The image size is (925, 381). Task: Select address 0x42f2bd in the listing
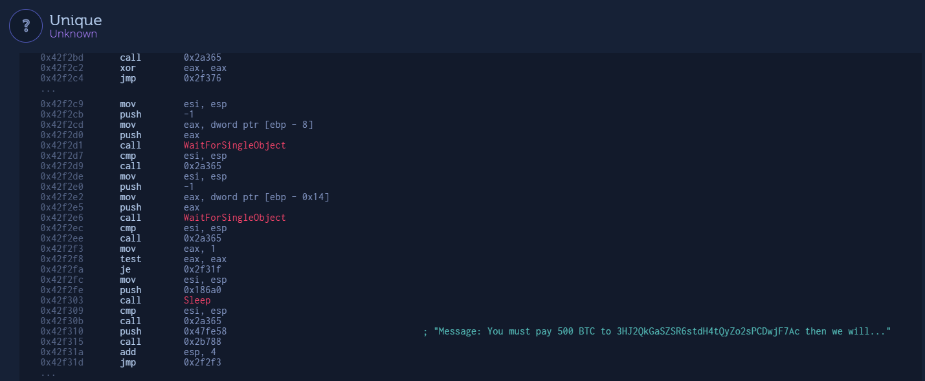[x=61, y=57]
